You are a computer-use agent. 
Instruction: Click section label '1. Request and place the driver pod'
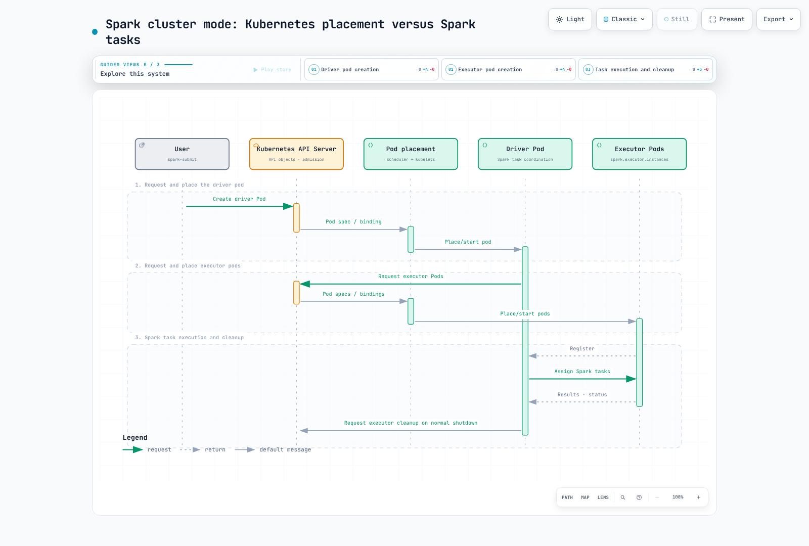coord(189,185)
